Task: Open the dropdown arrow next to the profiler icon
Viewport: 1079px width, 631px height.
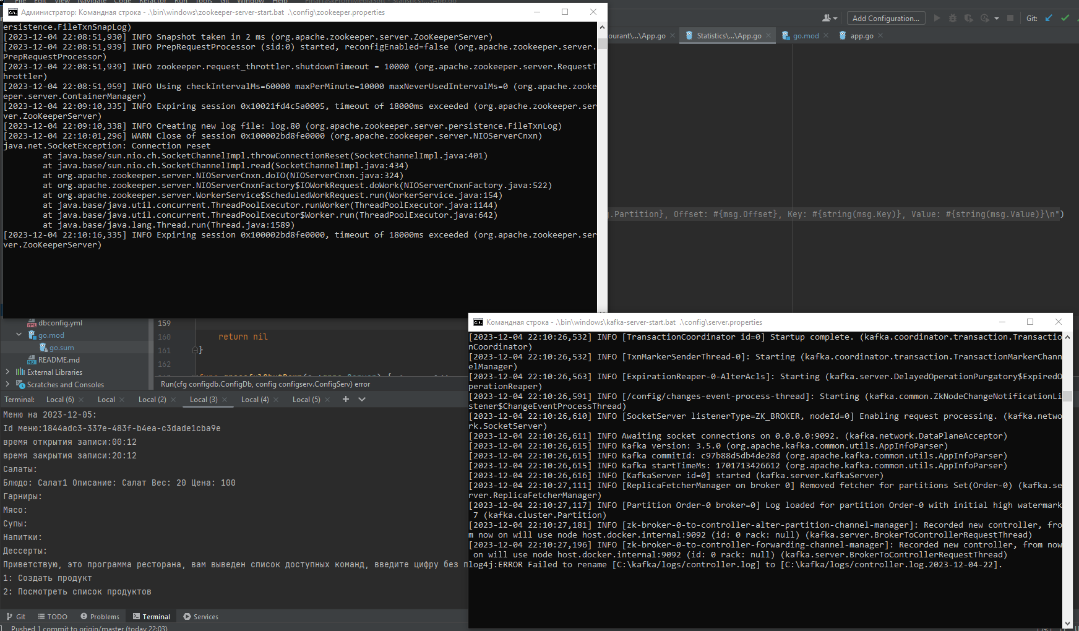Action: coord(997,19)
